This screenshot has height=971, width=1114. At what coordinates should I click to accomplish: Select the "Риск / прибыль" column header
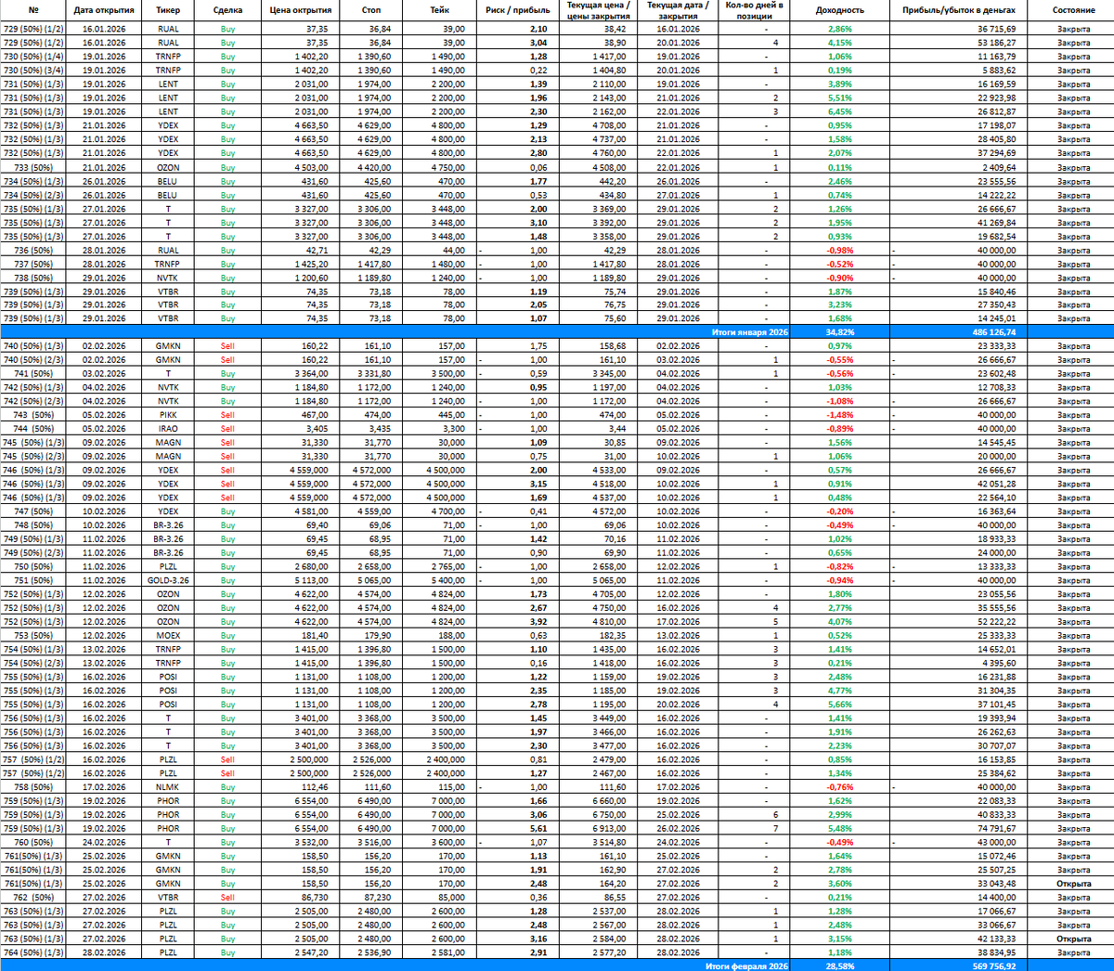pos(517,10)
